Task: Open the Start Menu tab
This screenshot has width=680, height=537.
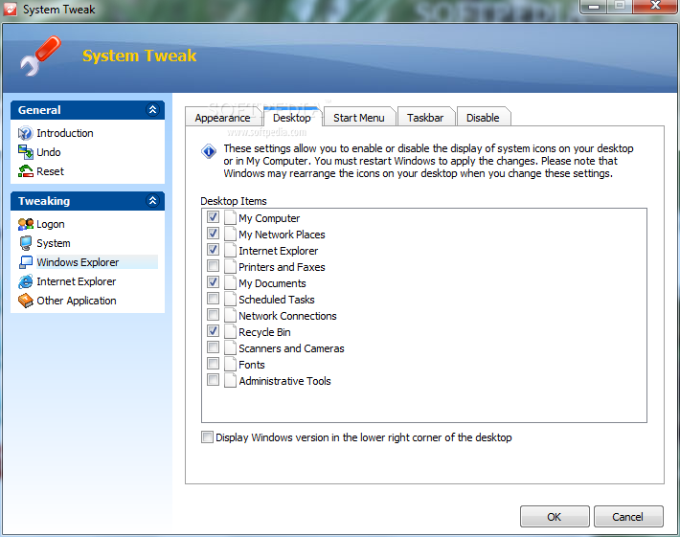Action: click(x=359, y=118)
